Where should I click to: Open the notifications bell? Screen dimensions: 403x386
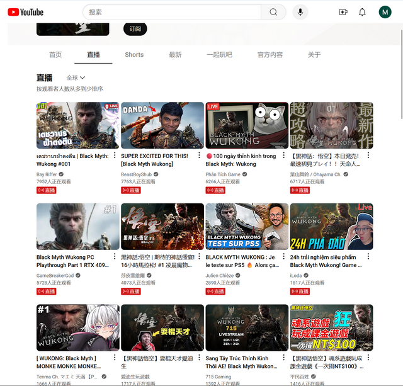tap(362, 12)
